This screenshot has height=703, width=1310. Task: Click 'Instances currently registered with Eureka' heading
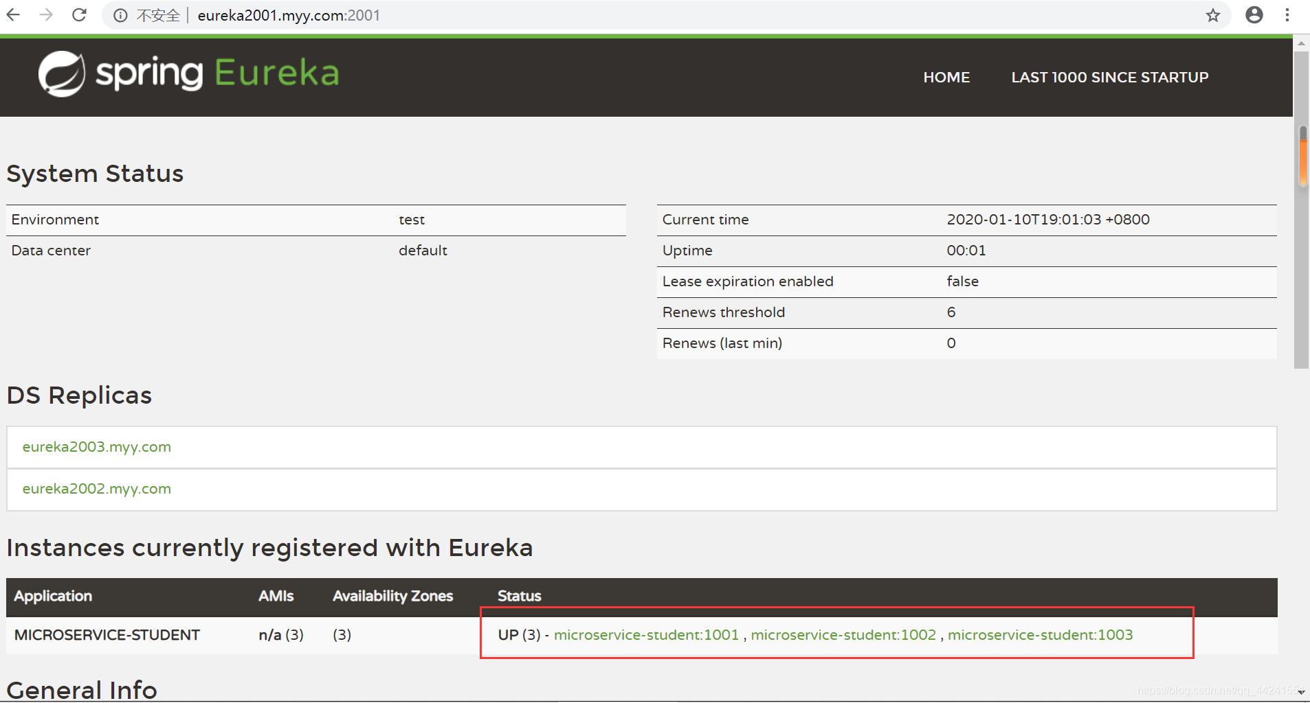269,548
